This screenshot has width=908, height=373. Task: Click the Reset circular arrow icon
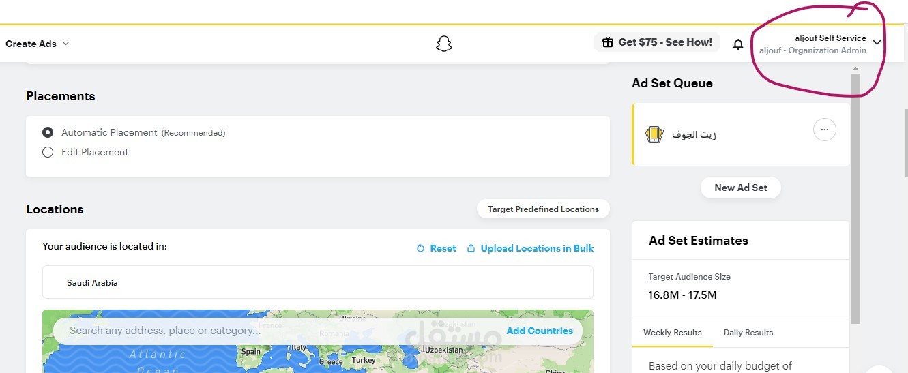(x=420, y=249)
